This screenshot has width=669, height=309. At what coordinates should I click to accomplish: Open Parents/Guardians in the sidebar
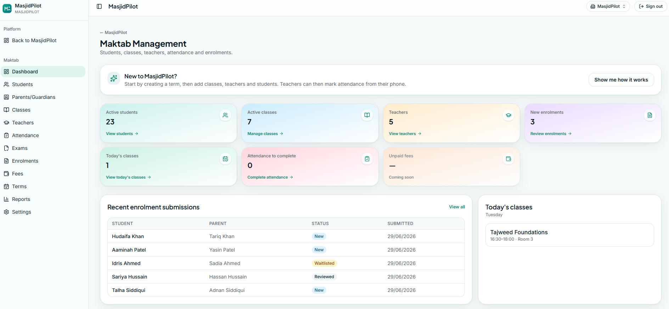(43, 97)
